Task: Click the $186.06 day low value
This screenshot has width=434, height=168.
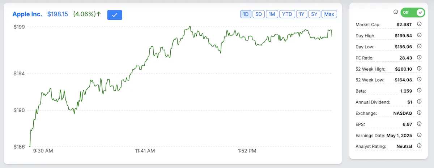Action: click(x=403, y=47)
